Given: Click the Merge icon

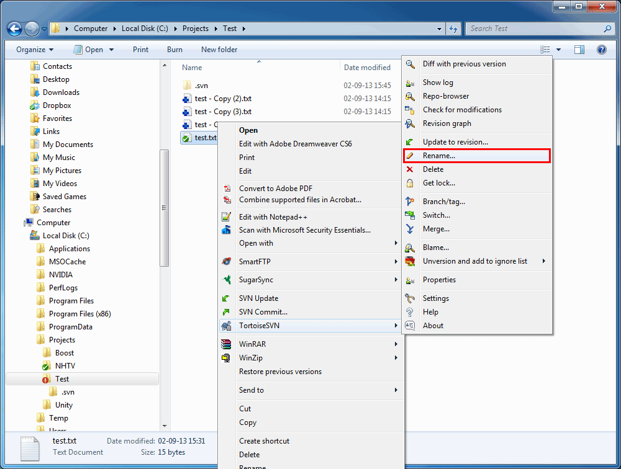Looking at the screenshot, I should (410, 229).
